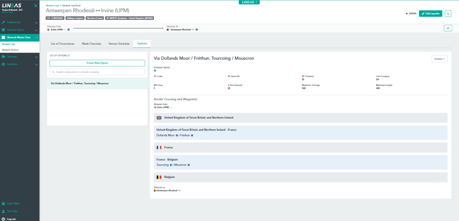Focus the way point search field
The width and height of the screenshot is (459, 221).
(x=97, y=72)
